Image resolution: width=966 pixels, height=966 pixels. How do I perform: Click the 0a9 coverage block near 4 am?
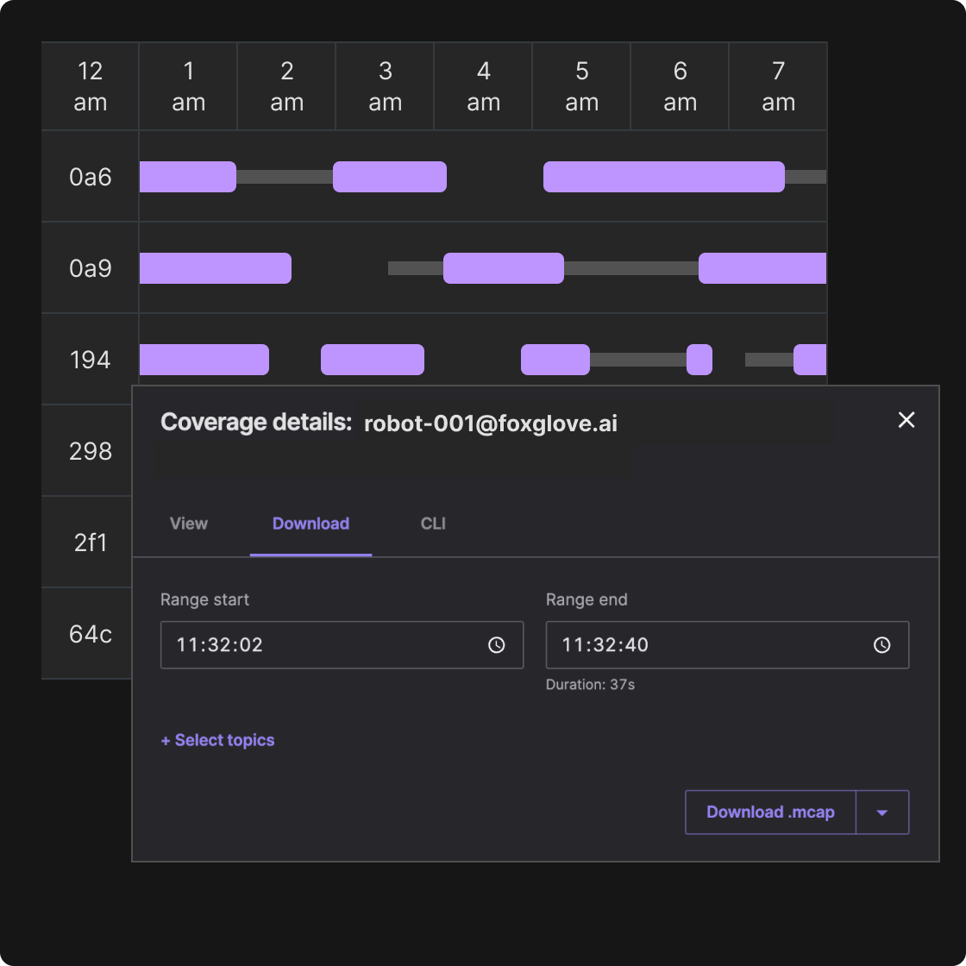(503, 268)
